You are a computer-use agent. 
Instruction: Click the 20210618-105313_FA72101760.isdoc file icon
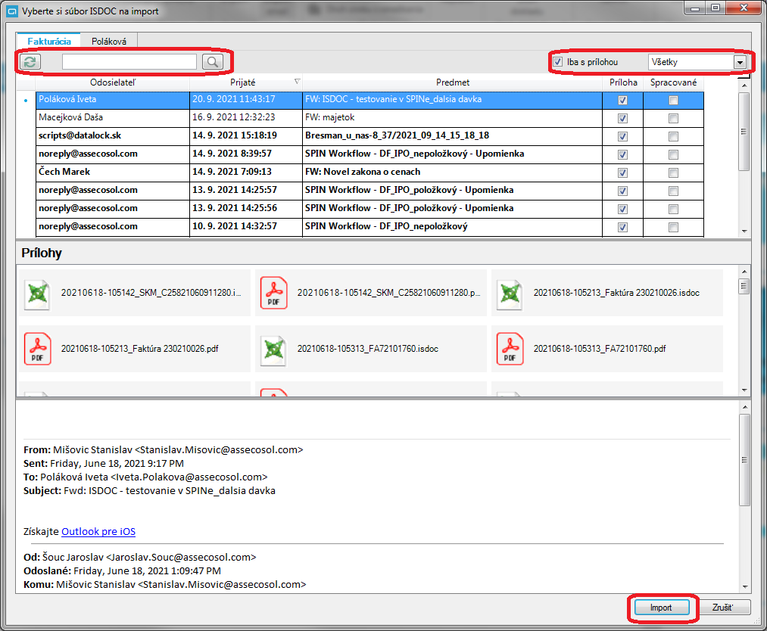tap(273, 349)
